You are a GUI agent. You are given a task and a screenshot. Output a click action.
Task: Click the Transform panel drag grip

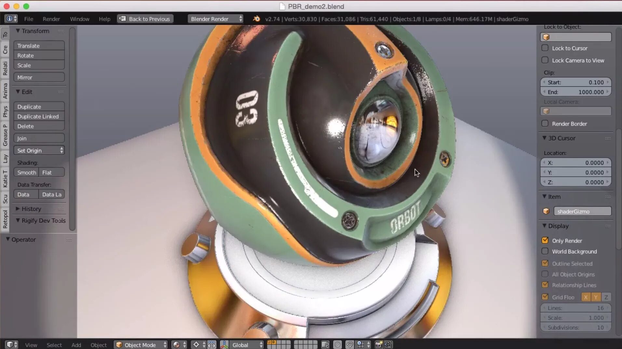point(61,31)
